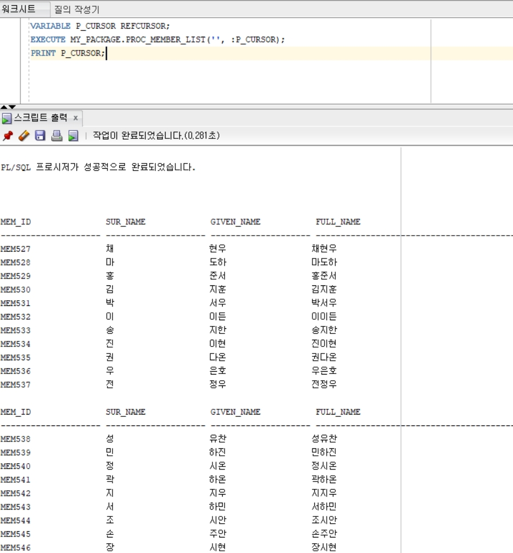
Task: Click full name 조시안
Action: tap(324, 520)
